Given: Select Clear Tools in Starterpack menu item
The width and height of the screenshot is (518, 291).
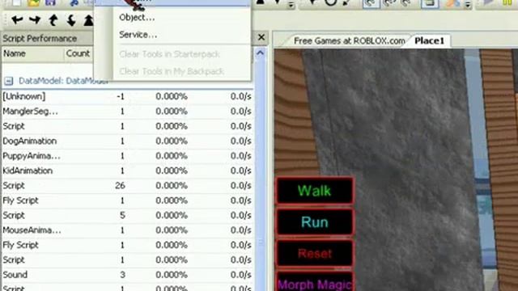Looking at the screenshot, I should [x=169, y=54].
